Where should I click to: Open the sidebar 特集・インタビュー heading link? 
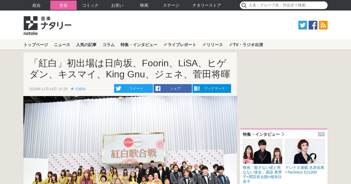(x=263, y=134)
